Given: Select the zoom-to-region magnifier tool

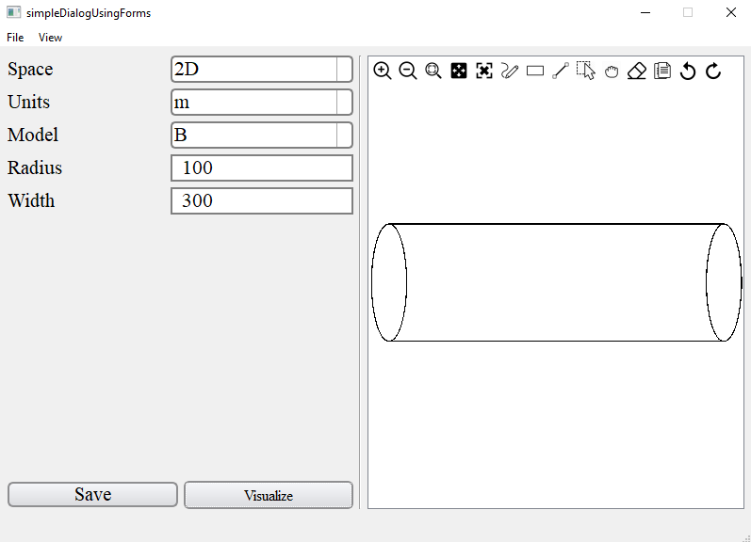Looking at the screenshot, I should point(433,71).
